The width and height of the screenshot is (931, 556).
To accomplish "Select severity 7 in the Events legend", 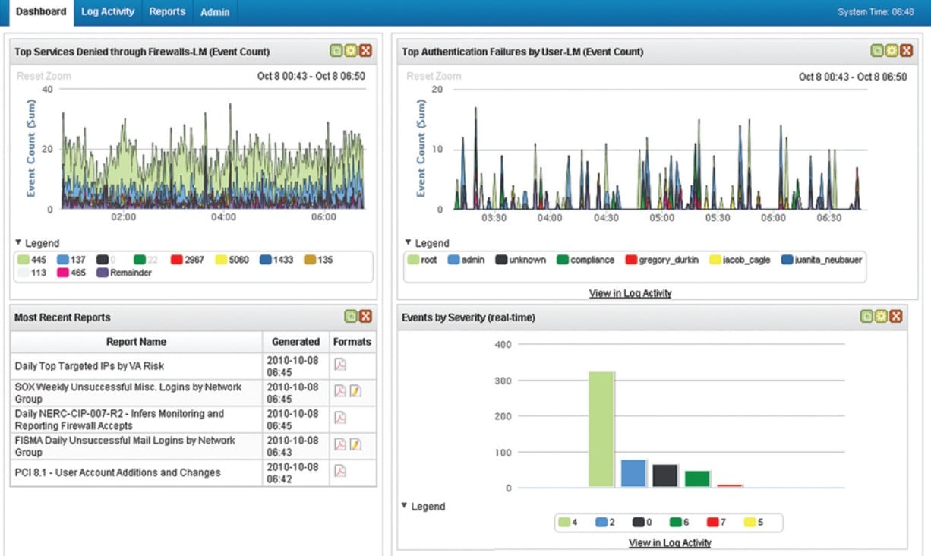I will pyautogui.click(x=715, y=523).
